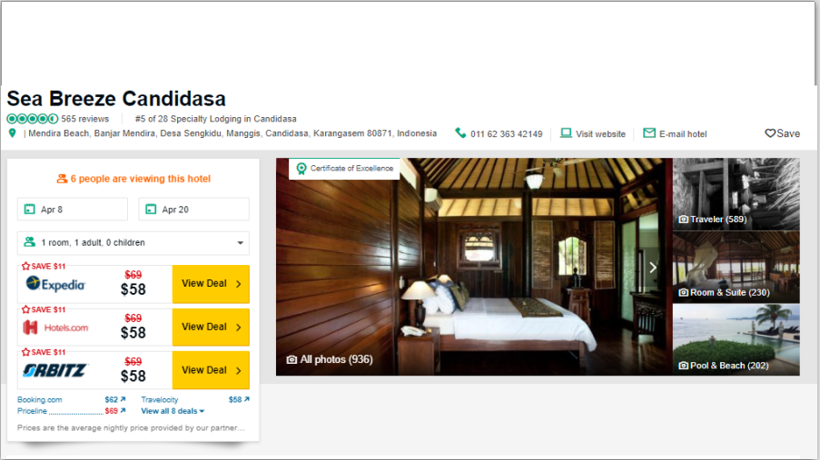Click the phone icon beside hotel number
Screen dimensions: 820x460
click(460, 132)
